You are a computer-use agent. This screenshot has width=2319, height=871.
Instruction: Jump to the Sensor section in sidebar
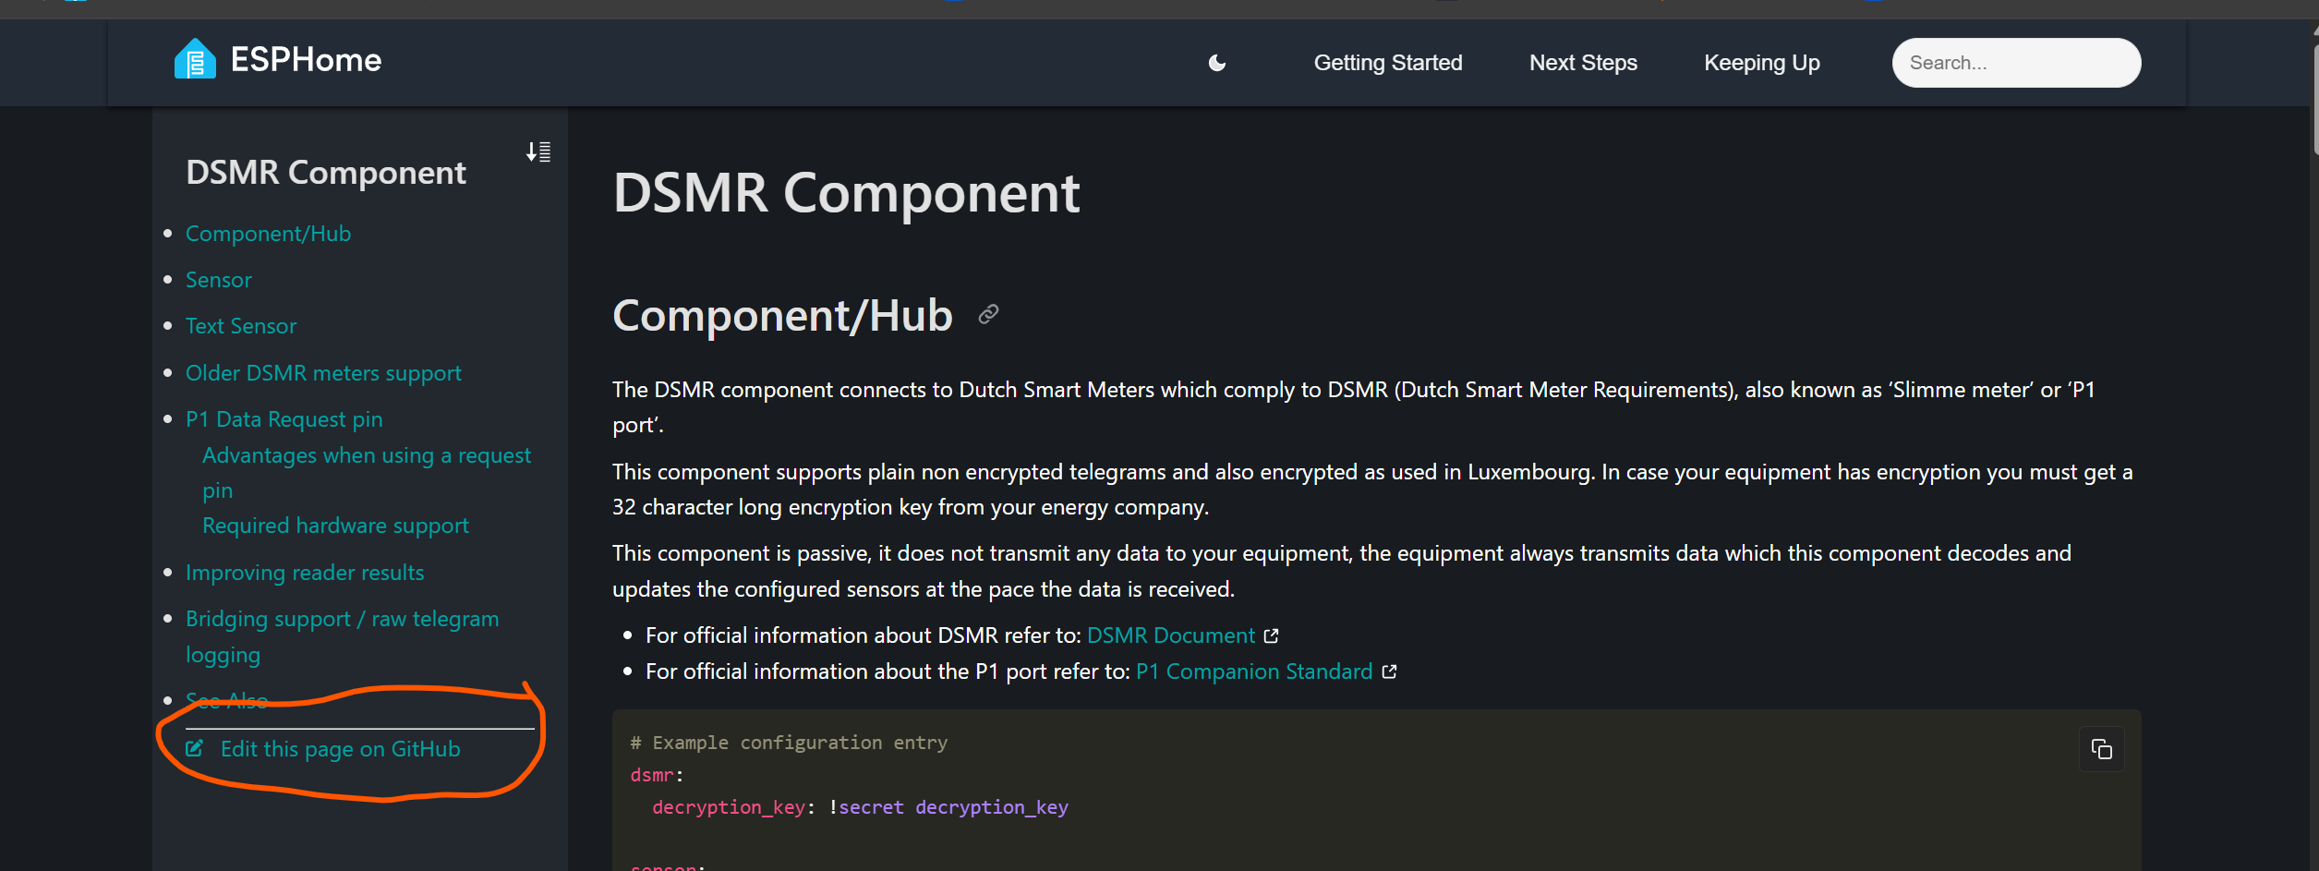219,280
